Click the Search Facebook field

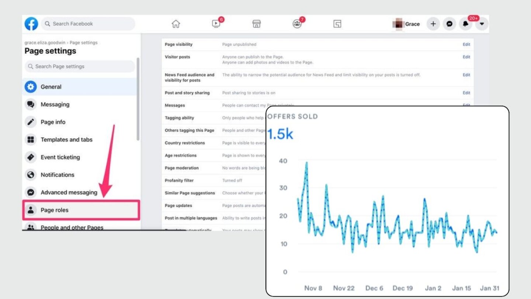pos(88,24)
